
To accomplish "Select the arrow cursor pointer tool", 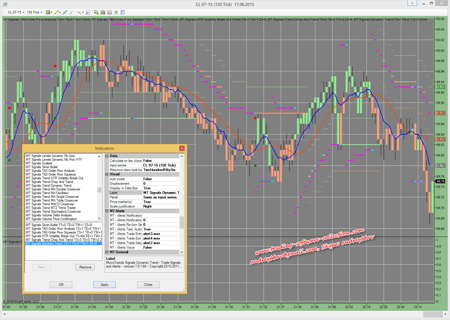I will point(79,12).
